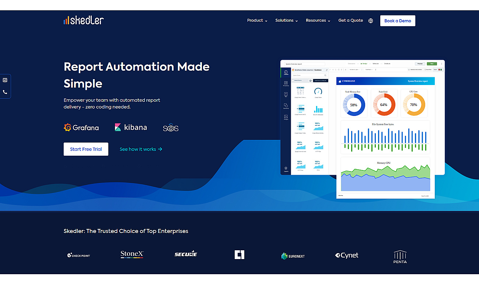This screenshot has width=479, height=290.
Task: Click the StoneX logo
Action: pos(132,254)
